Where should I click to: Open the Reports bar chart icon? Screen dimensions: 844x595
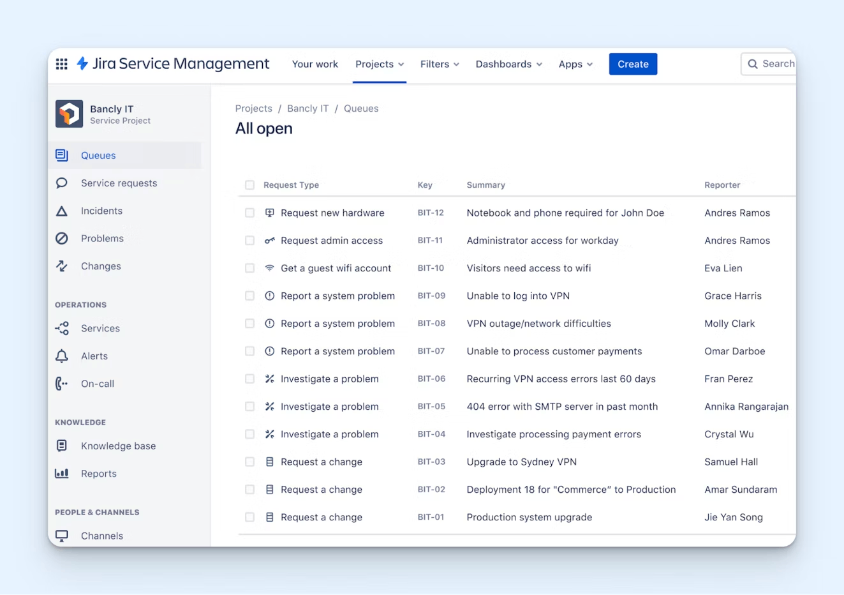[x=62, y=474]
